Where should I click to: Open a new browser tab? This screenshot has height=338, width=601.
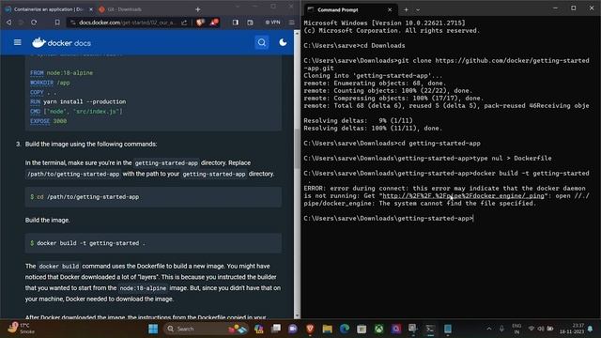click(x=198, y=9)
